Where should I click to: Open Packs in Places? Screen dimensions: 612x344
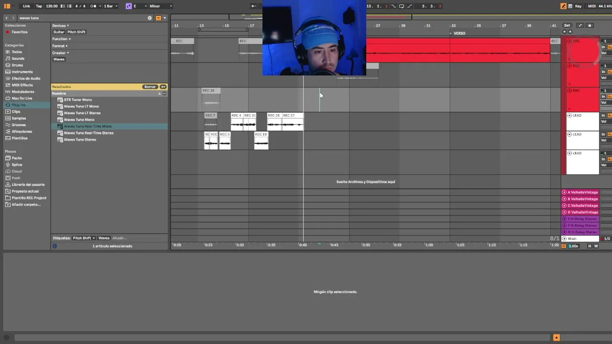pyautogui.click(x=17, y=158)
